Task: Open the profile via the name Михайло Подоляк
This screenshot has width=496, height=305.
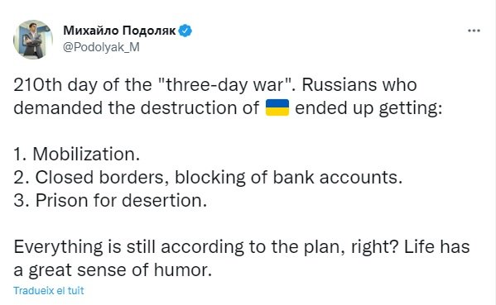Action: [x=119, y=31]
